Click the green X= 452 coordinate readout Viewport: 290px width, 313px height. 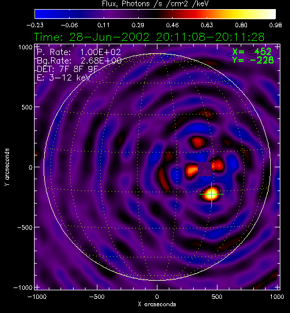(x=252, y=52)
